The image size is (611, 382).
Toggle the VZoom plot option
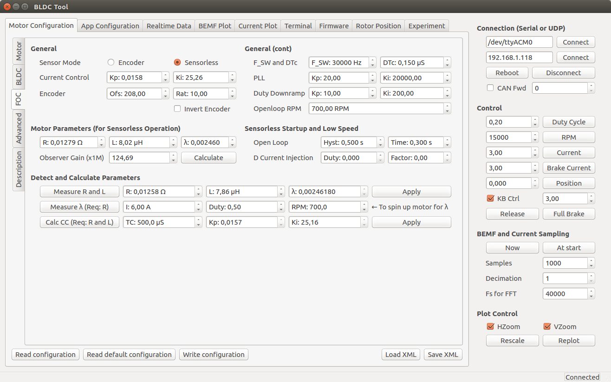(x=546, y=327)
